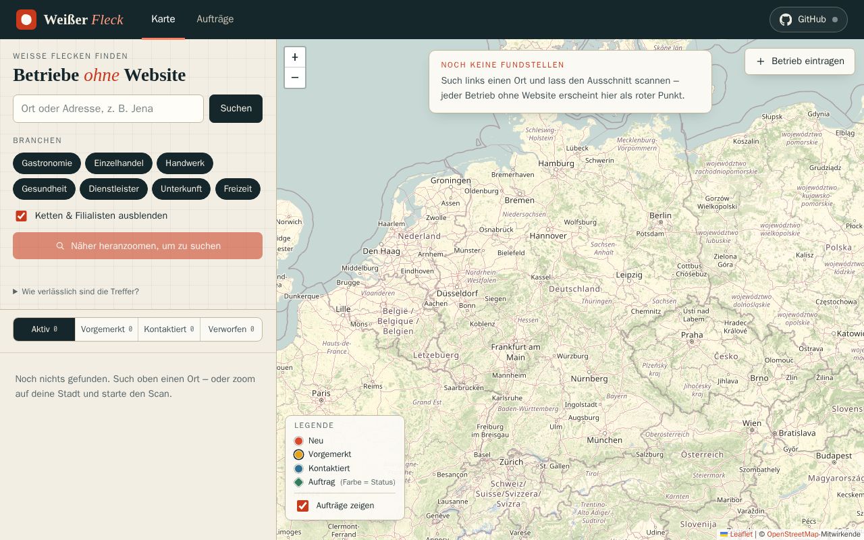The width and height of the screenshot is (864, 540).
Task: Toggle the Freizeit branch filter
Action: pos(238,189)
